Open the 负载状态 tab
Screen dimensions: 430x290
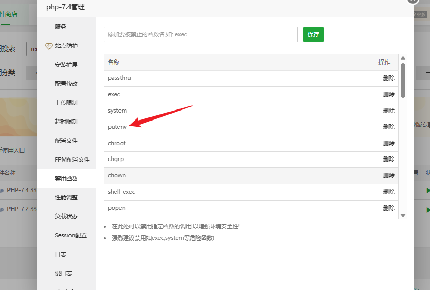click(x=66, y=216)
